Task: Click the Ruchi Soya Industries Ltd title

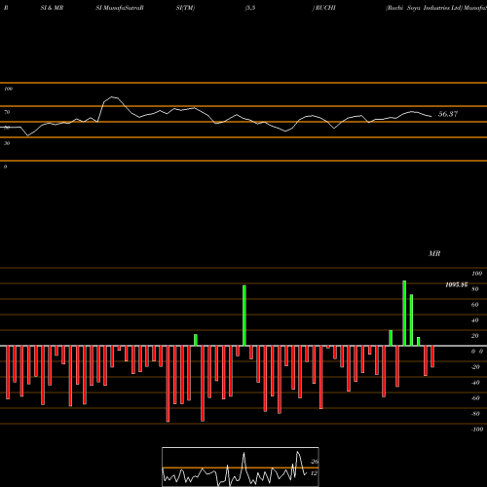Action: 424,8
